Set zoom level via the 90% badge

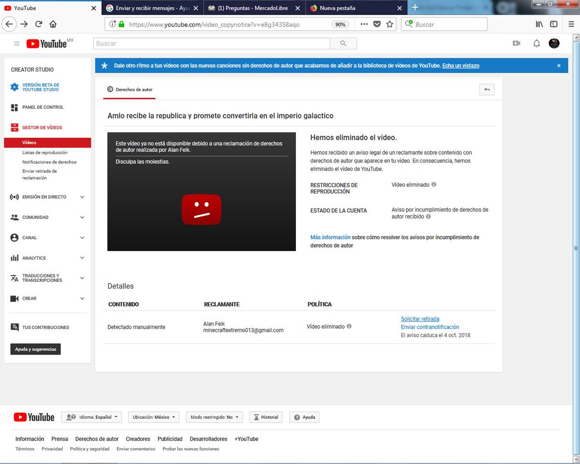[340, 24]
